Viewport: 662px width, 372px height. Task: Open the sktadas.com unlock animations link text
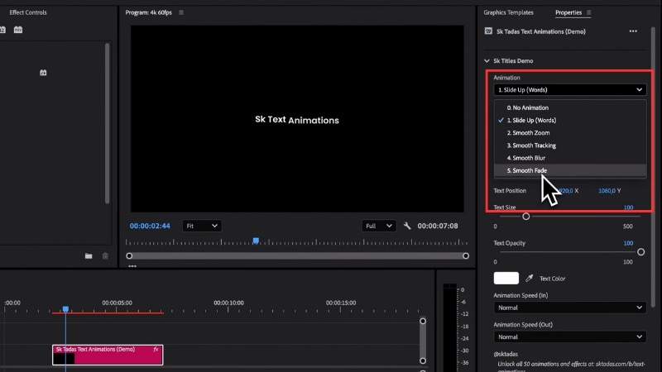(571, 367)
